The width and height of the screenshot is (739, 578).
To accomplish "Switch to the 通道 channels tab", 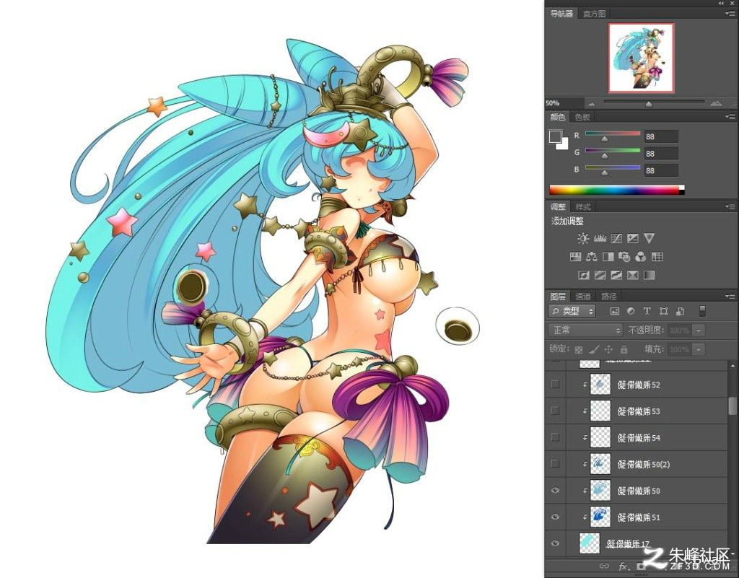I will point(583,297).
